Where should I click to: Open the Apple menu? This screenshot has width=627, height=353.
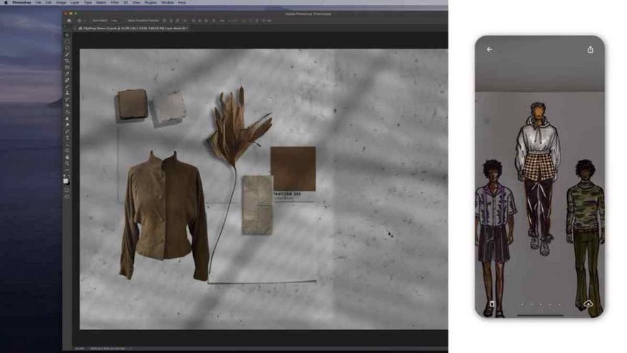[x=6, y=2]
